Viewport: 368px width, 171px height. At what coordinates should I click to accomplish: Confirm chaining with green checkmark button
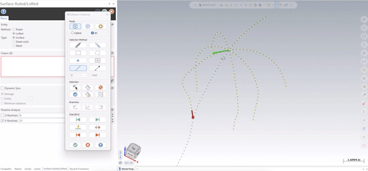[x=75, y=145]
